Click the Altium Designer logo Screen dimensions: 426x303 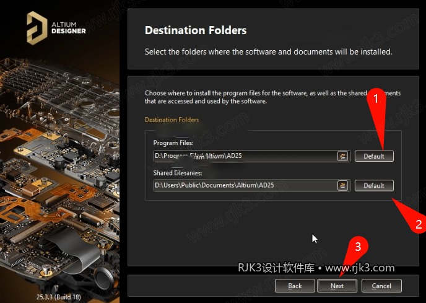tap(56, 28)
